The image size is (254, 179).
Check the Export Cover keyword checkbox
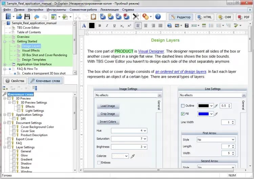[x=9, y=139]
